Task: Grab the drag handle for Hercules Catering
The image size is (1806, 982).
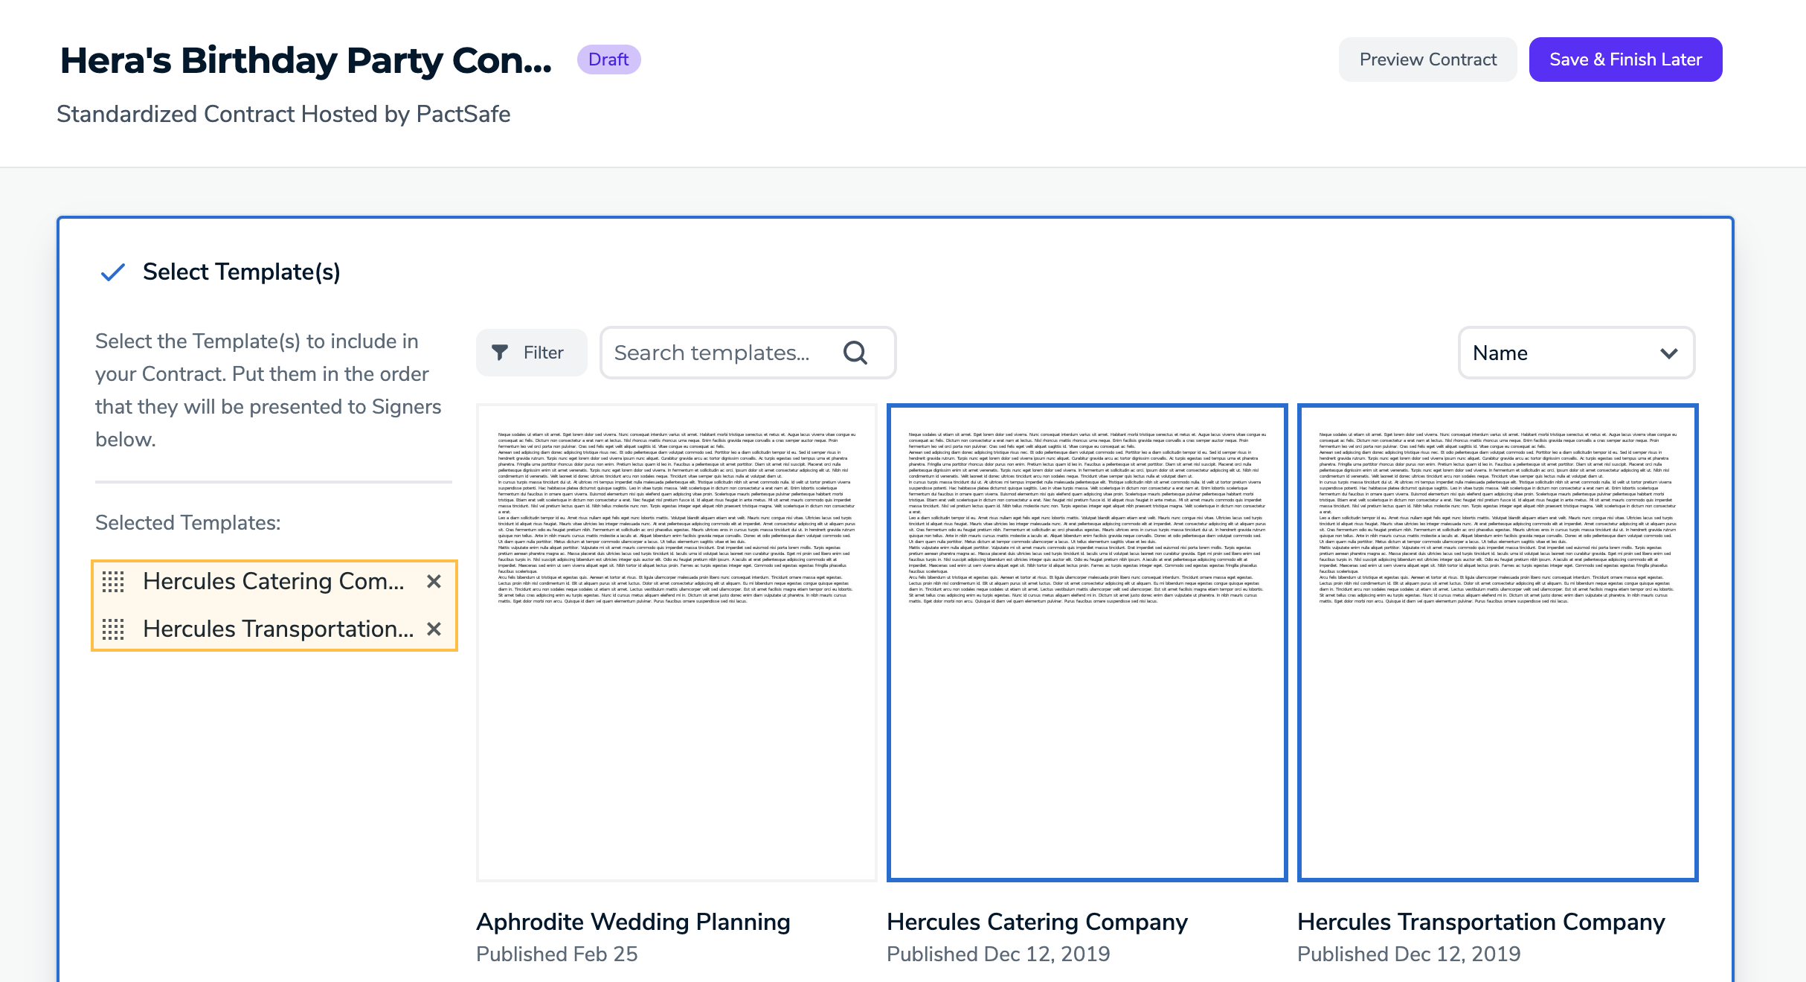Action: 113,582
